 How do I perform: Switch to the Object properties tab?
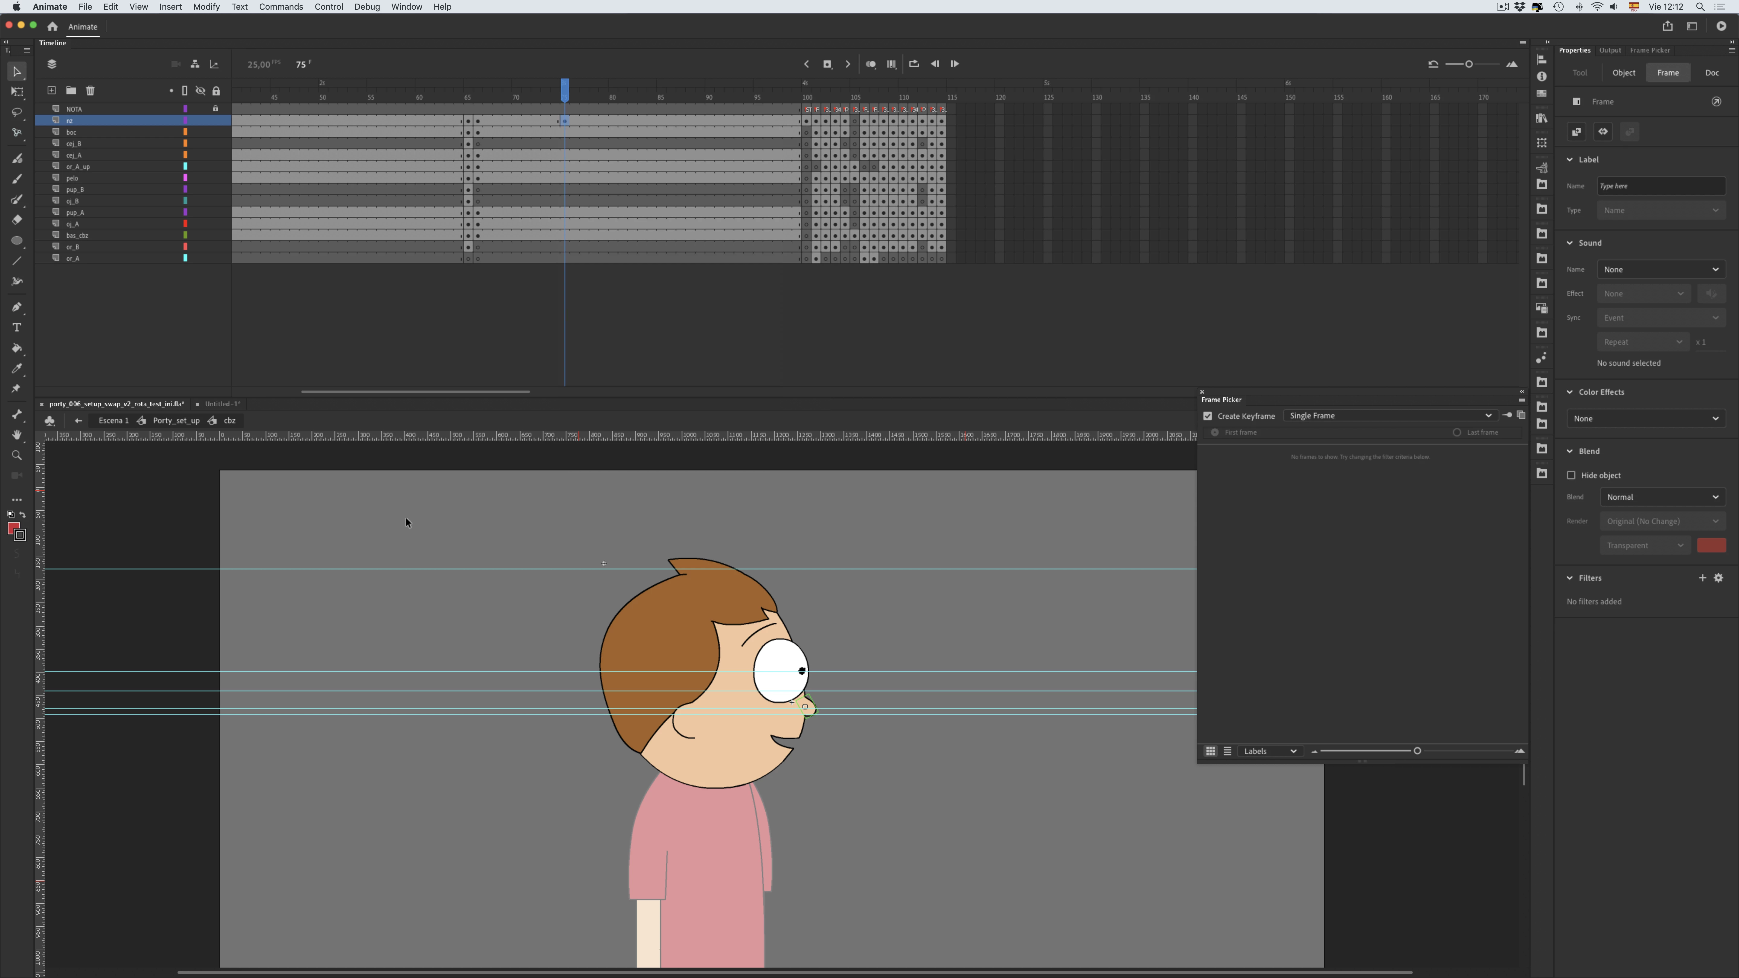click(1624, 73)
